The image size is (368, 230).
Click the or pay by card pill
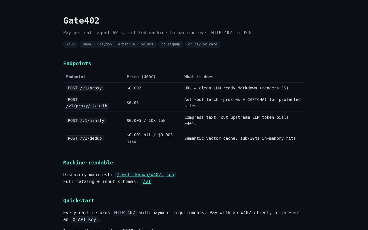point(203,44)
